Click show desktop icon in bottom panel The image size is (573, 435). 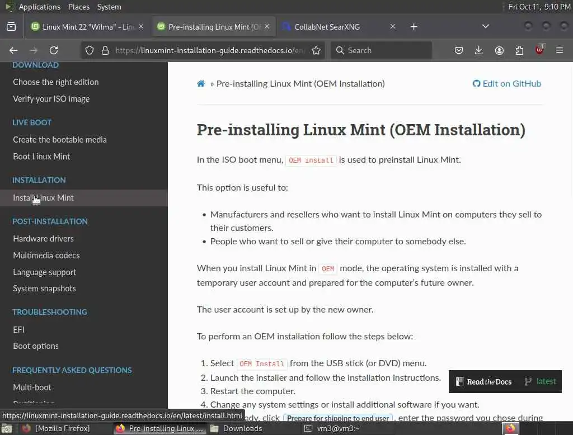pos(7,428)
